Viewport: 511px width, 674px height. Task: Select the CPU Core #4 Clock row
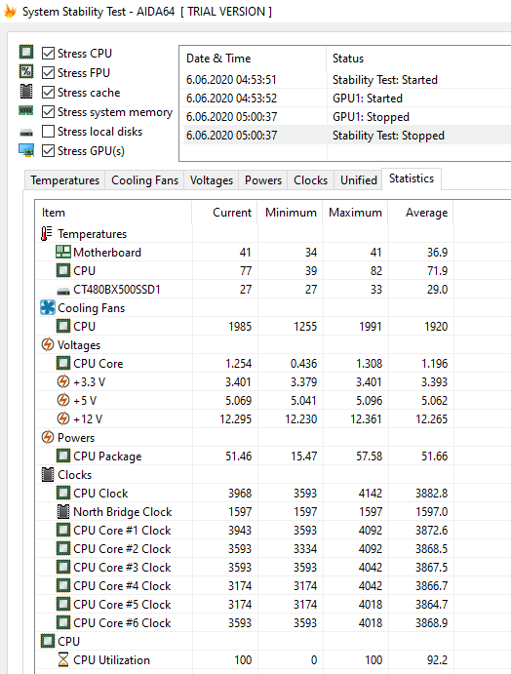(x=245, y=585)
